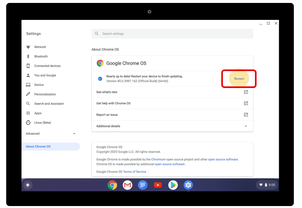Open Linux (Beta) settings
Screen dimensions: 302x208
(42, 123)
